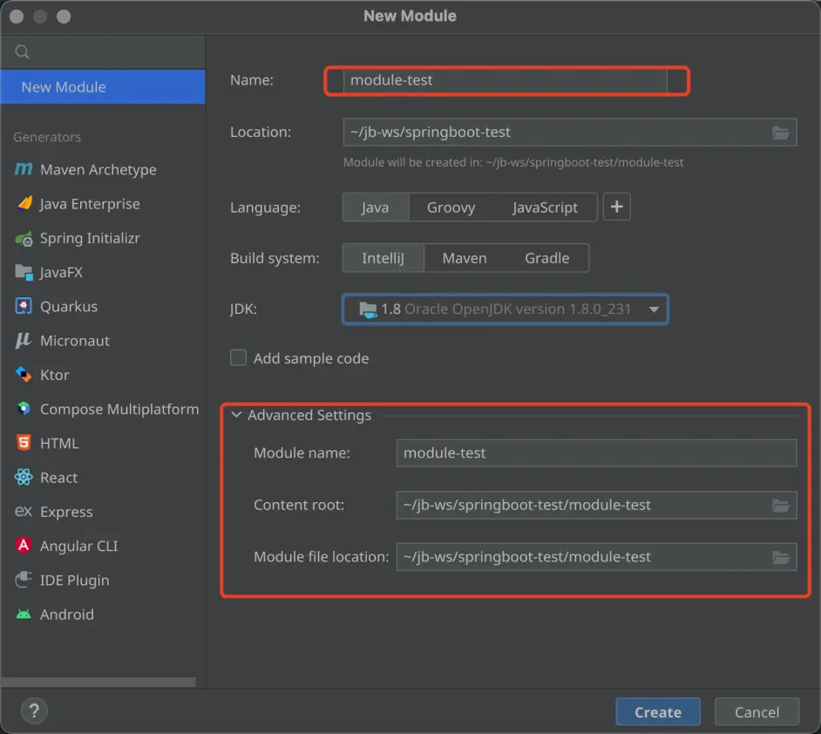Click the IDE Plugin icon
The image size is (821, 734).
pos(24,580)
